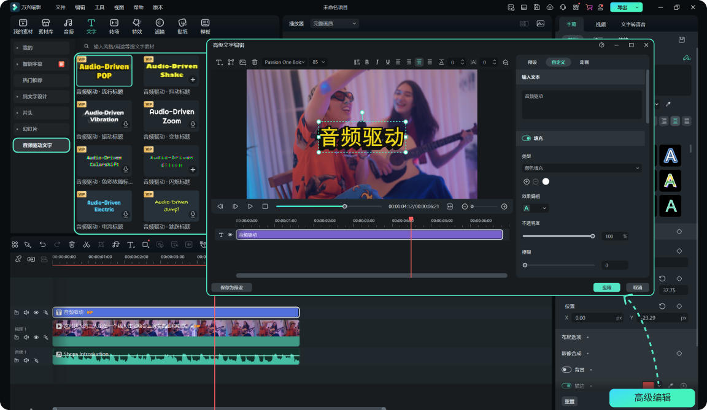The image size is (707, 410).
Task: Click the Bold formatting icon
Action: coord(367,62)
